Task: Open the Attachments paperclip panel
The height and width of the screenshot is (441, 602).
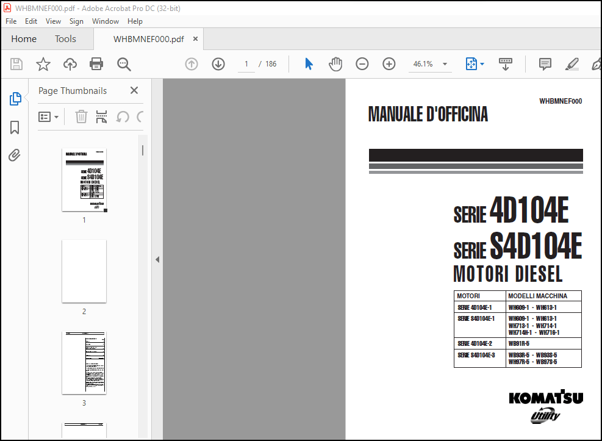Action: tap(15, 156)
